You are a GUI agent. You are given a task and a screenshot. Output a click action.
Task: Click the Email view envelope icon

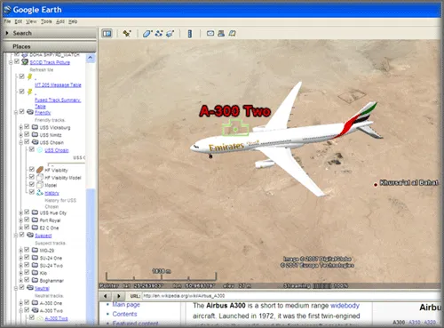pos(210,33)
